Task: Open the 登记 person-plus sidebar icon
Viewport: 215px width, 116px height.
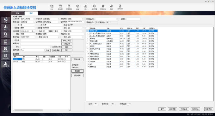Action: pos(6,27)
